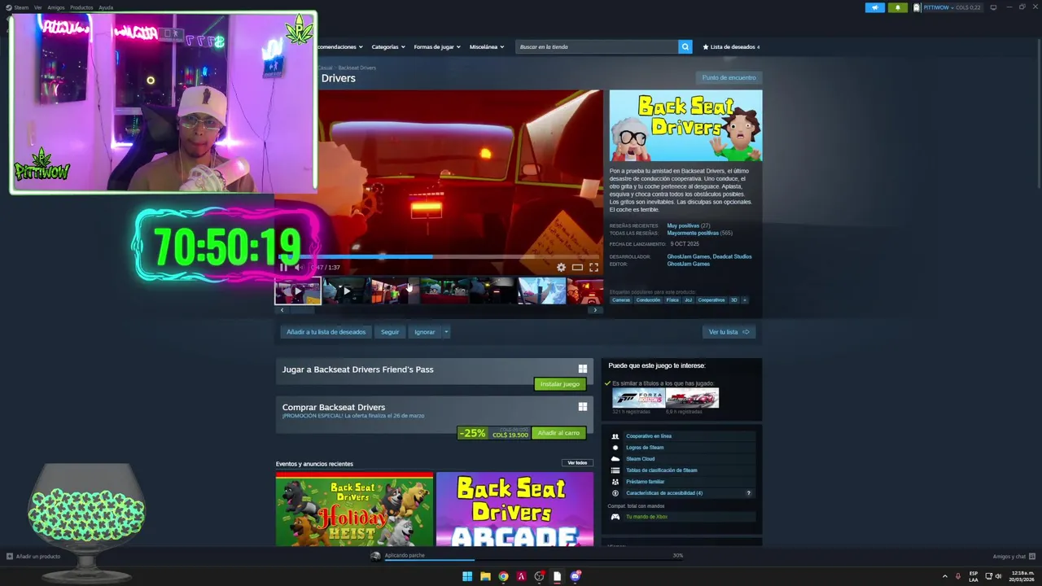Screen dimensions: 1042x586
Task: Click Añadir un producto
Action: point(33,557)
